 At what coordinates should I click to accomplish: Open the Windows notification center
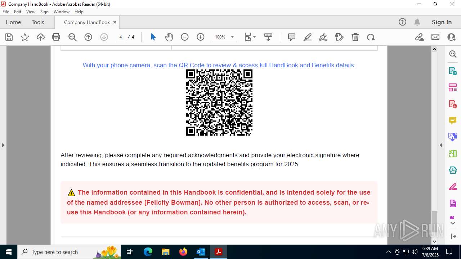(449, 252)
